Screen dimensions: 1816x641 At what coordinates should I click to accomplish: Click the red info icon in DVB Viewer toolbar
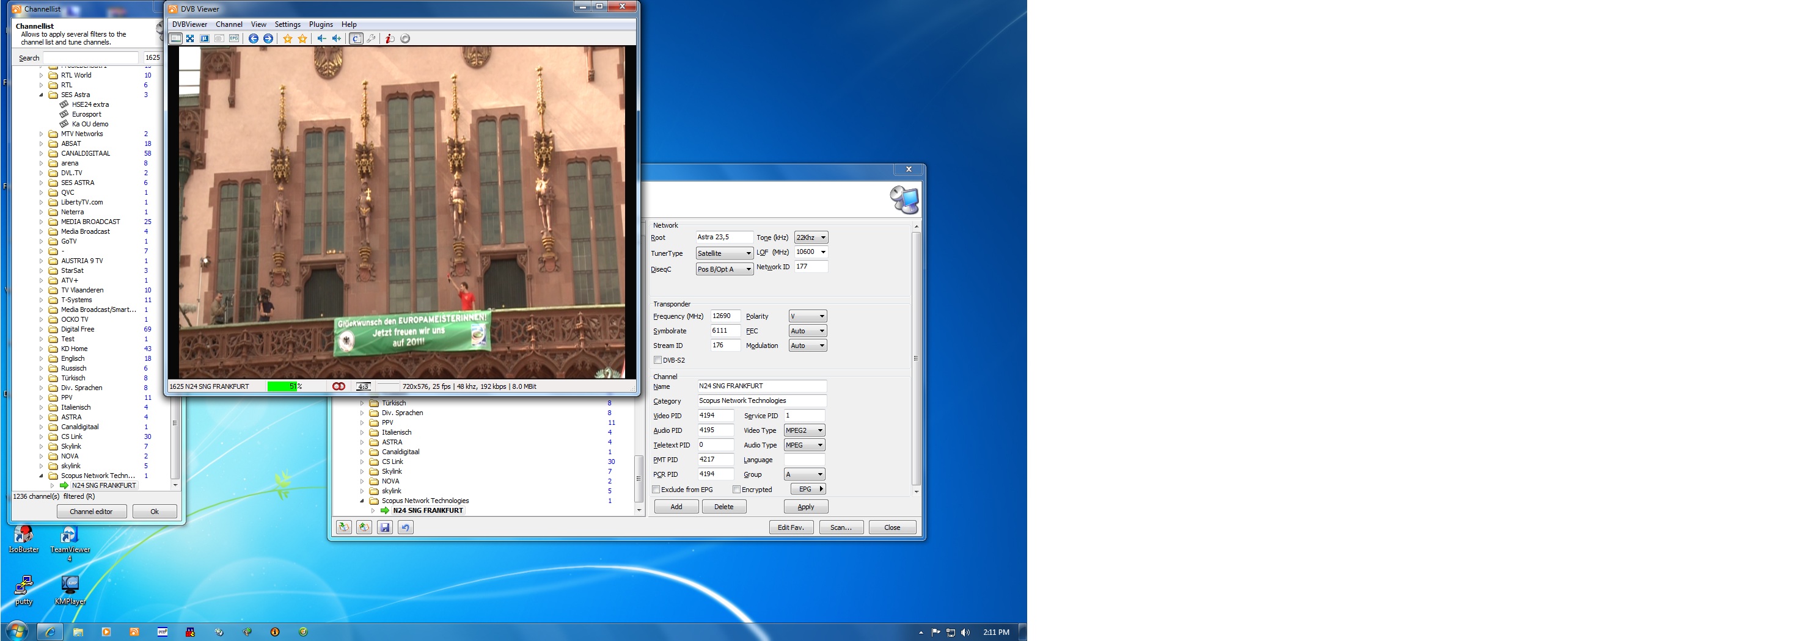click(x=390, y=38)
